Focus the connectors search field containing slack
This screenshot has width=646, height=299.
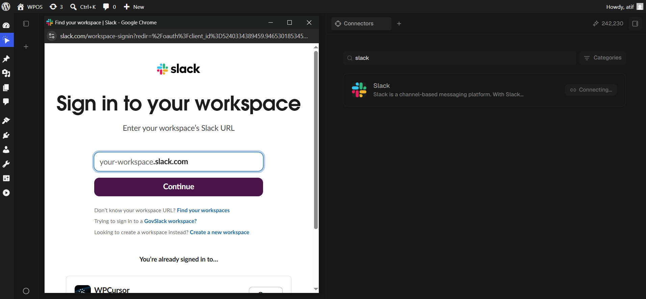pos(460,58)
